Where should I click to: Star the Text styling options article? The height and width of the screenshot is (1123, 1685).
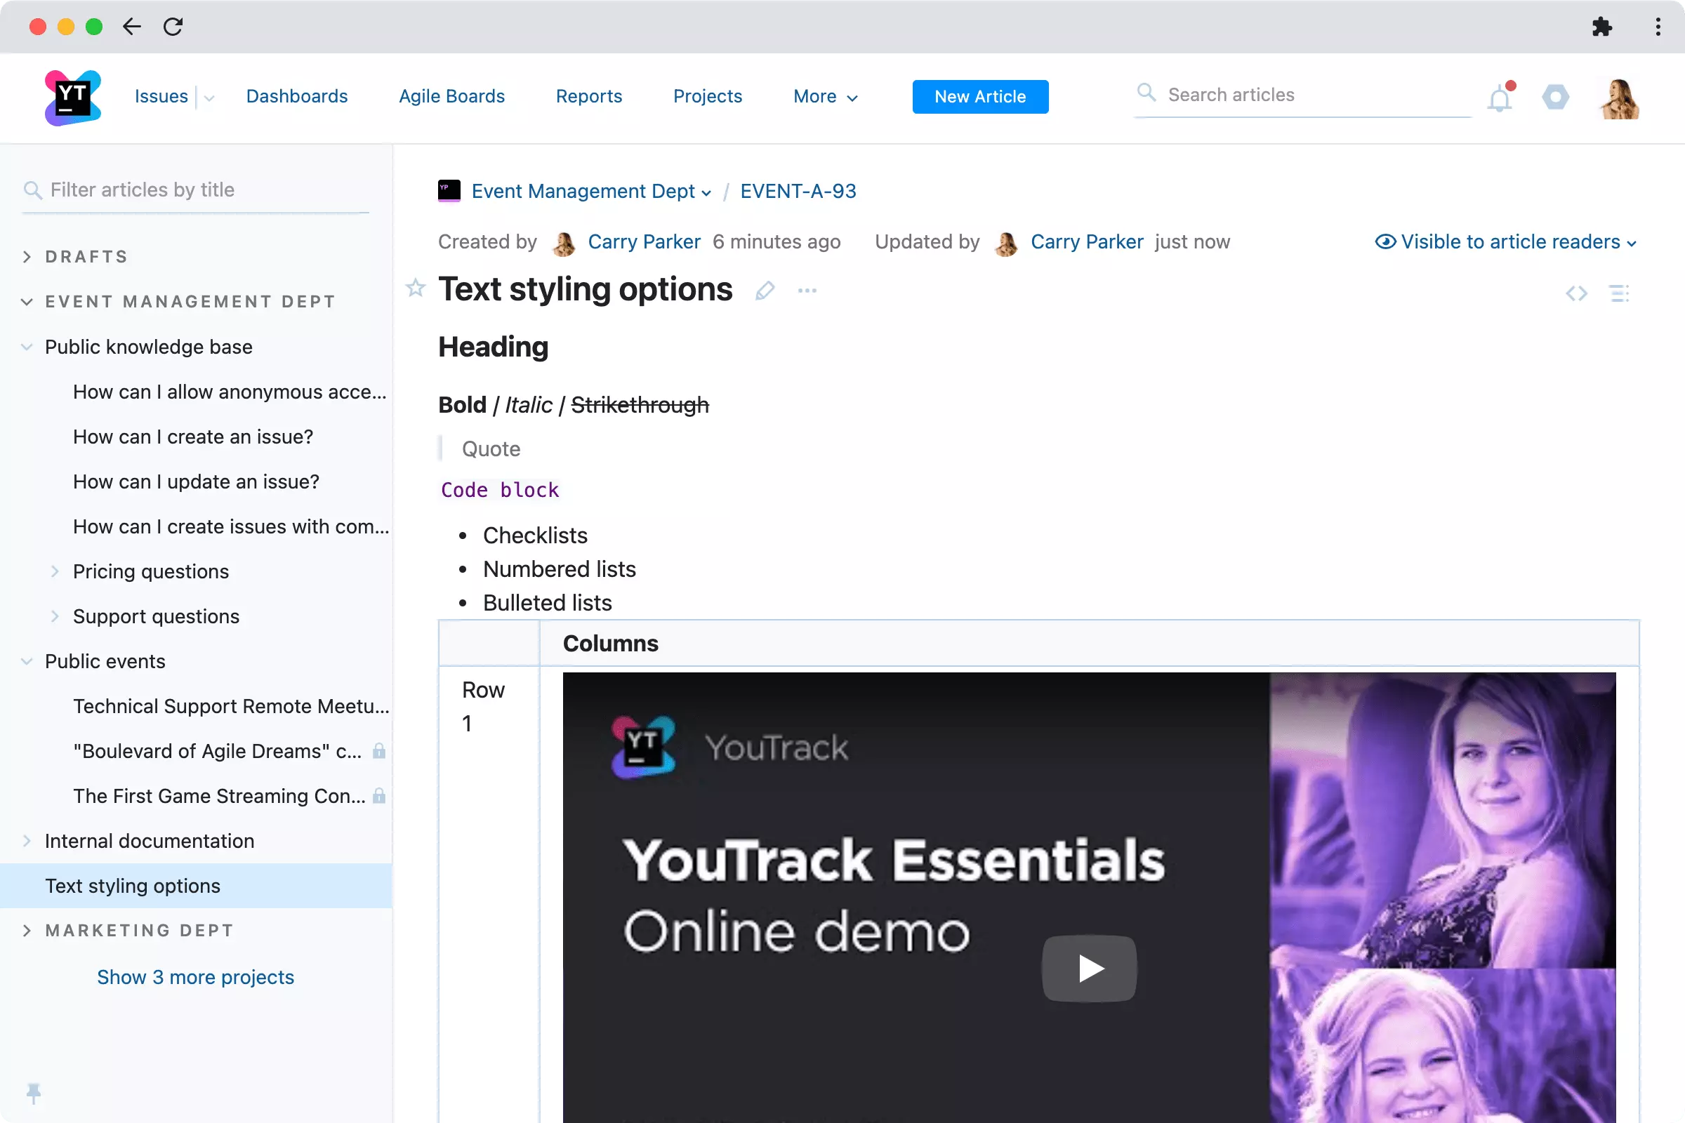pos(416,288)
